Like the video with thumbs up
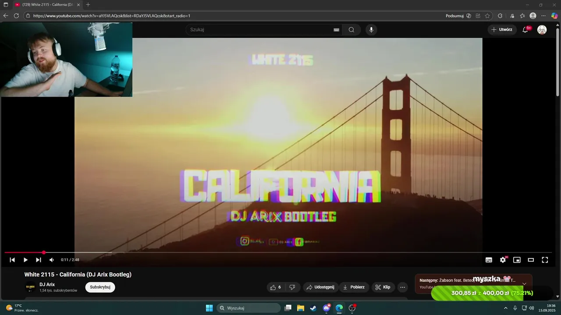This screenshot has width=561, height=315. (276, 287)
